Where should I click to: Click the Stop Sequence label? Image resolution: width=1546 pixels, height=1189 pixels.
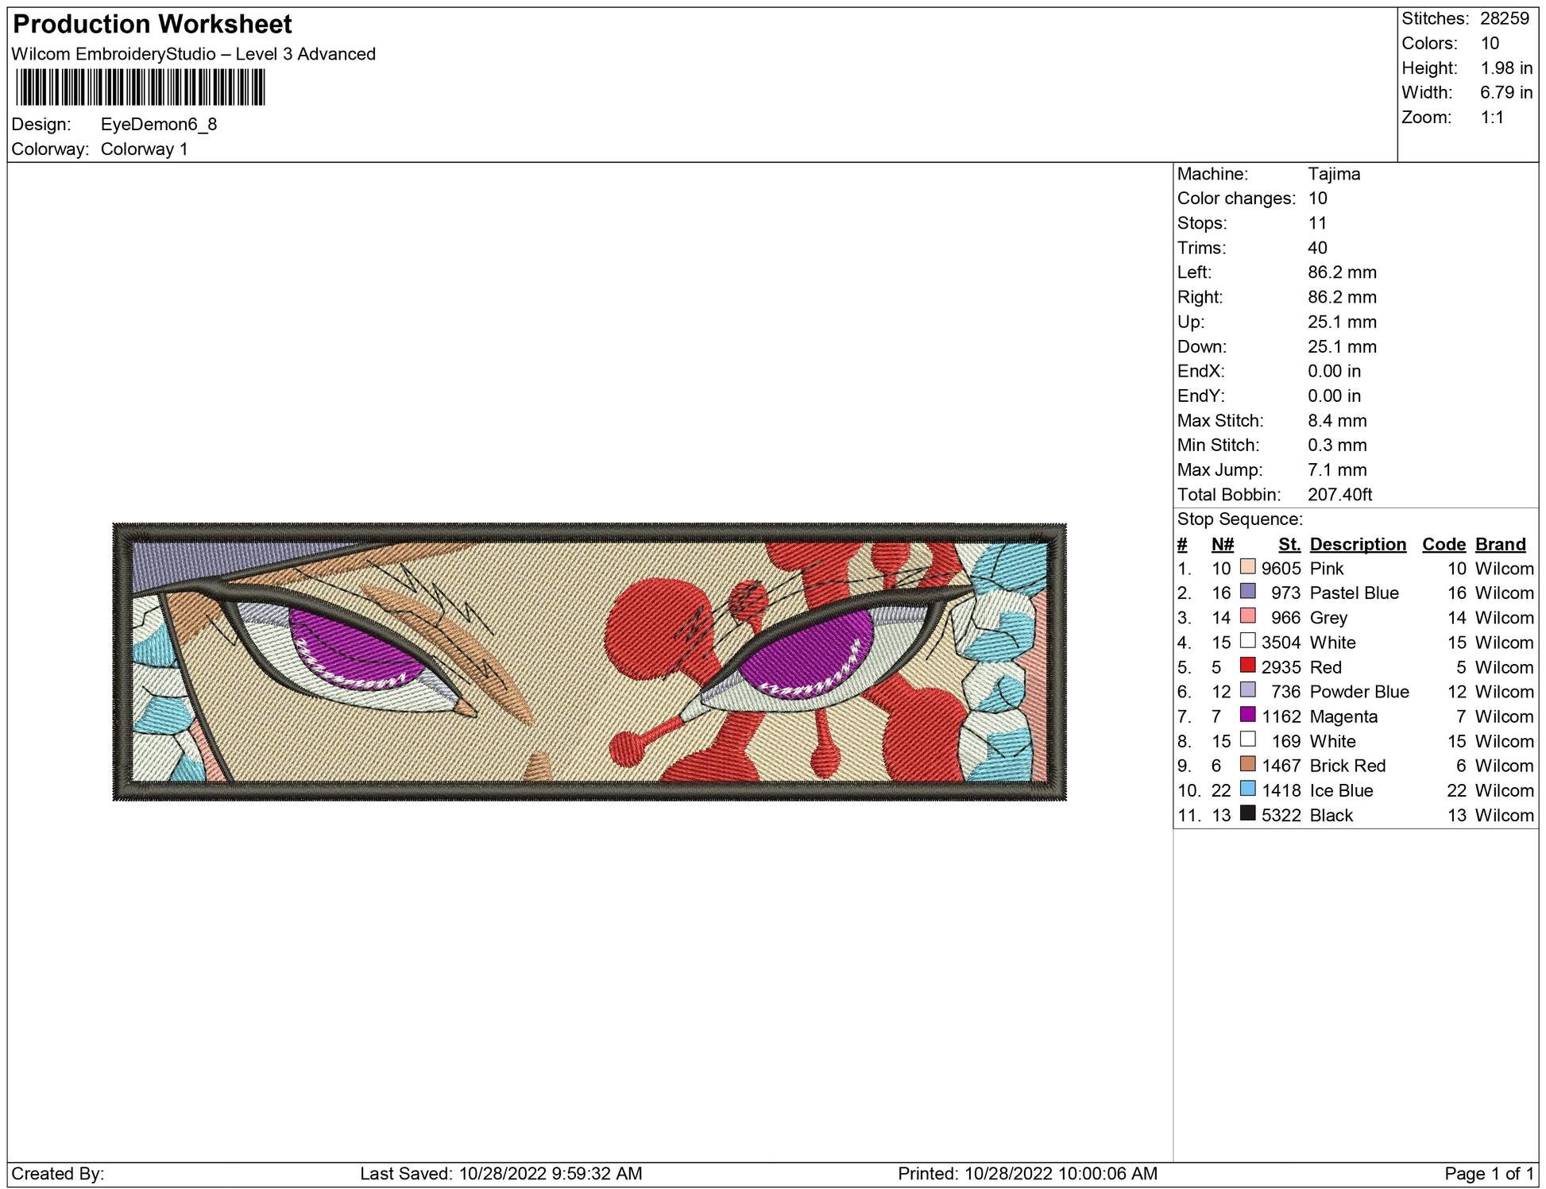1239,519
